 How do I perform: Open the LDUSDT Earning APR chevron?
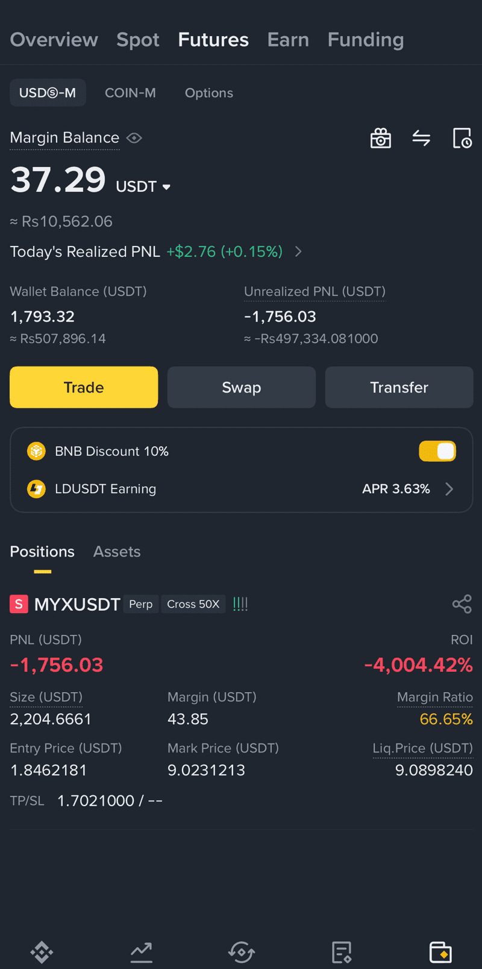tap(449, 489)
